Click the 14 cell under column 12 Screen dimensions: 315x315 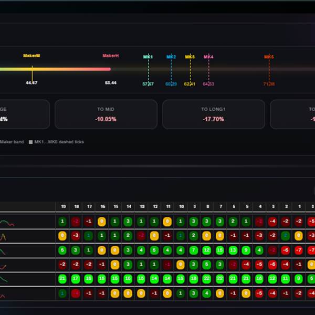pos(154,279)
